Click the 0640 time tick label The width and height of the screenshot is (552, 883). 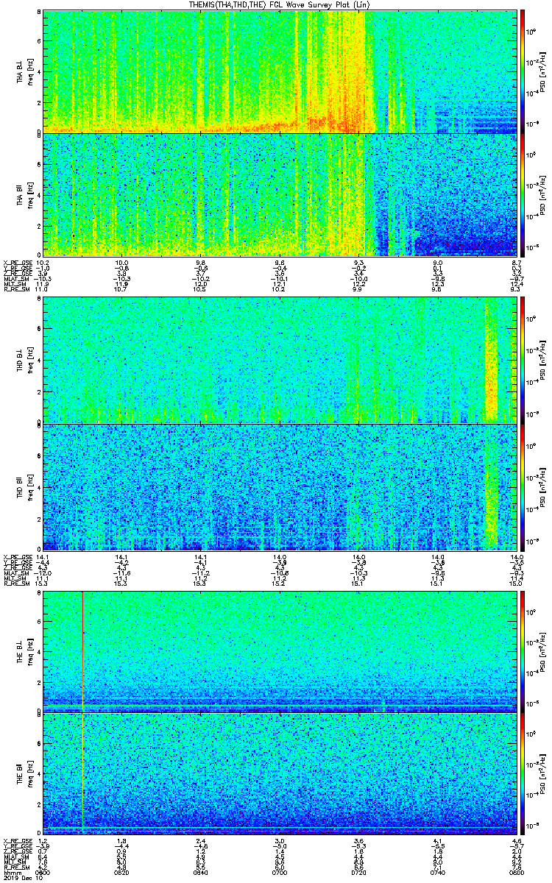coord(200,872)
